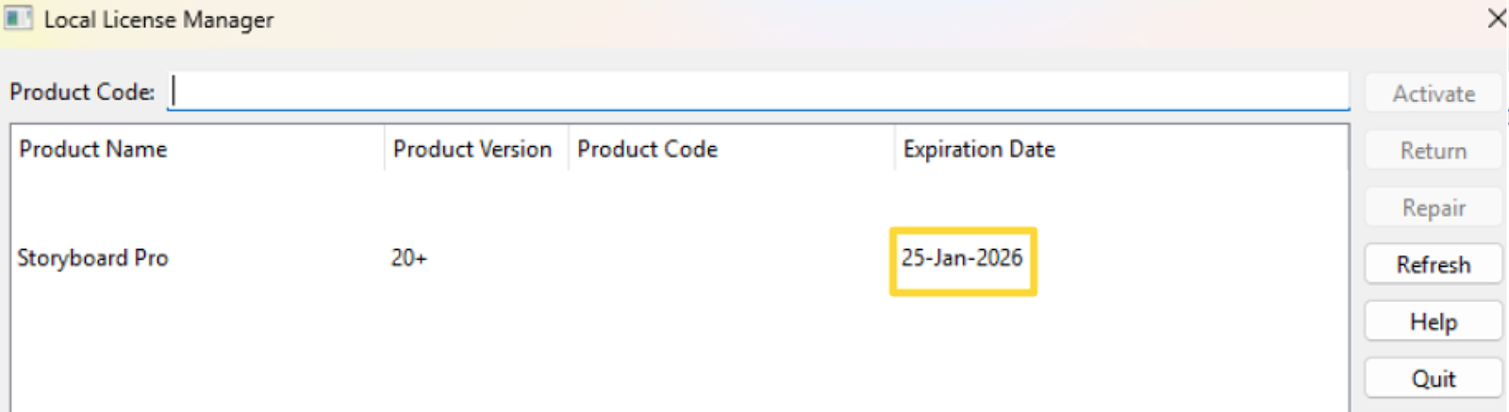Screen dimensions: 1509x412
Task: Click the 20+ product version cell
Action: (x=408, y=258)
